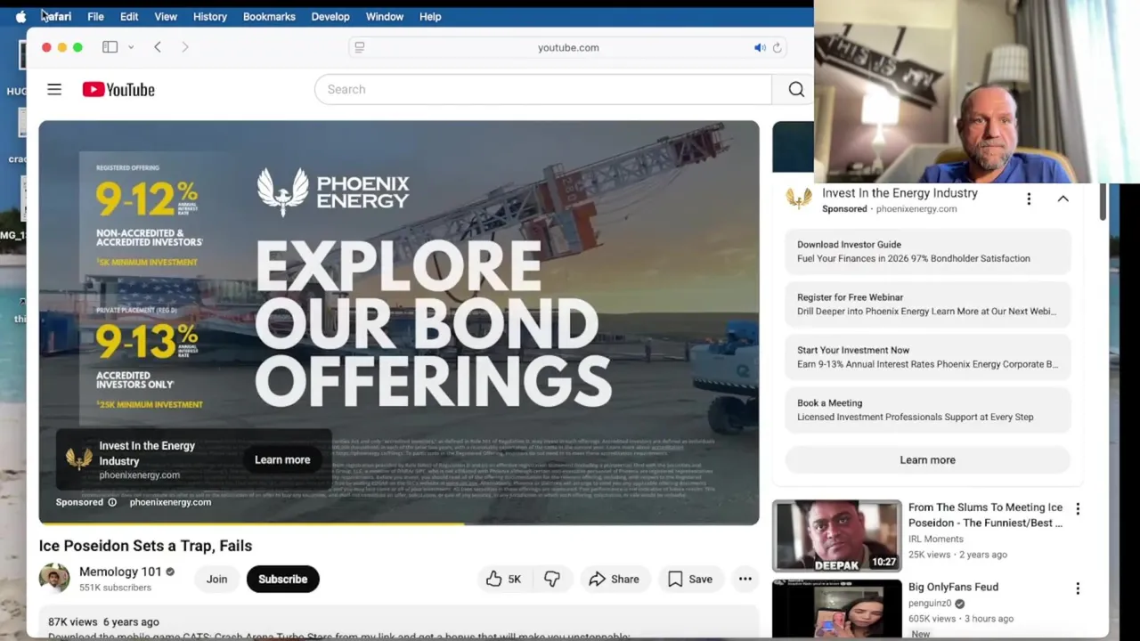Toggle the Safari sidebar

tap(110, 47)
